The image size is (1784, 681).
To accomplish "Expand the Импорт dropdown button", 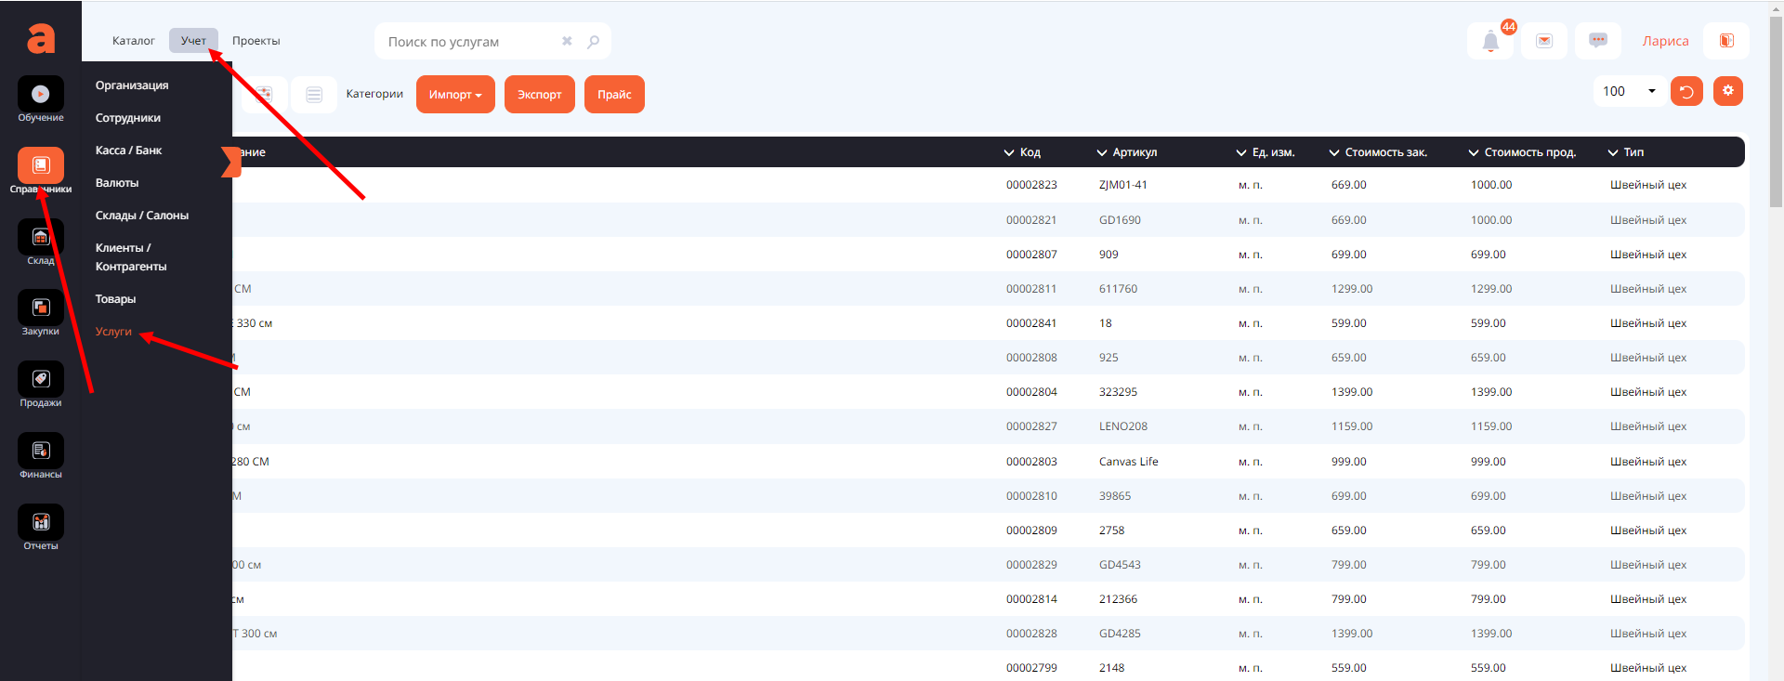I will click(455, 95).
